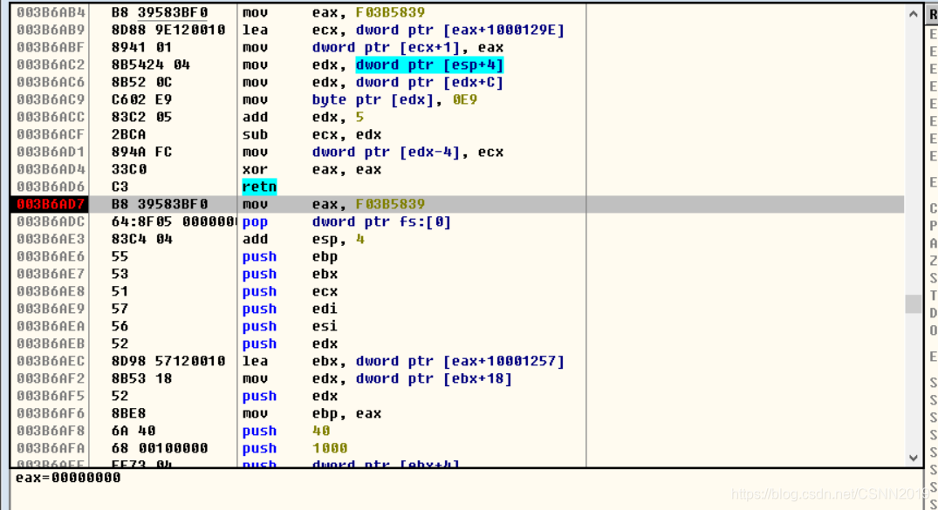Select address 003B6AB4 row
This screenshot has height=510, width=938.
[x=51, y=12]
